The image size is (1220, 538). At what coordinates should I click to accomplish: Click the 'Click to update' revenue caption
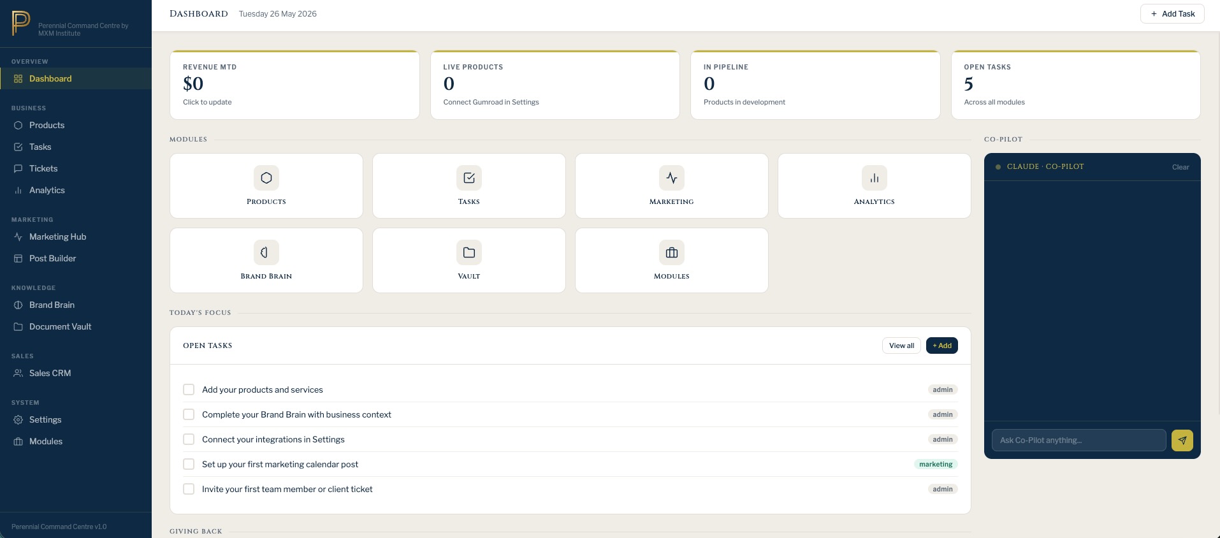[x=207, y=102]
